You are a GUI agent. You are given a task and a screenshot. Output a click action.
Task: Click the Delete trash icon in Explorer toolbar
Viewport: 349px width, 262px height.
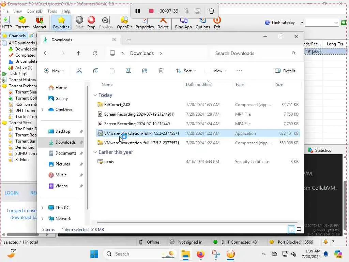coord(161,71)
